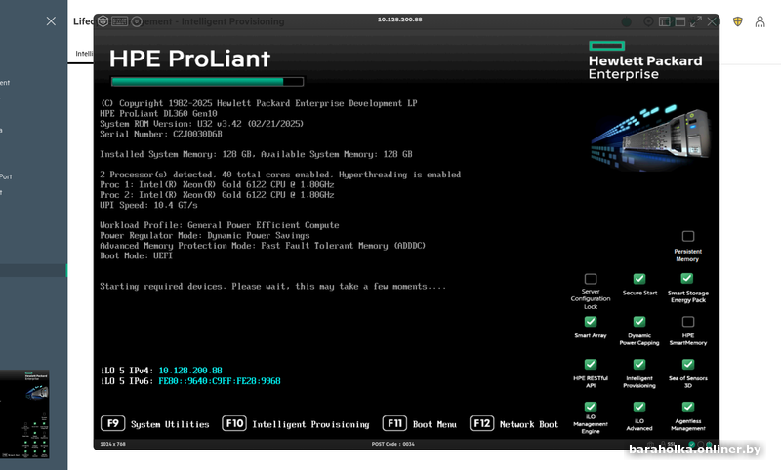
Task: Click the F9 System Utilities key
Action: point(155,424)
